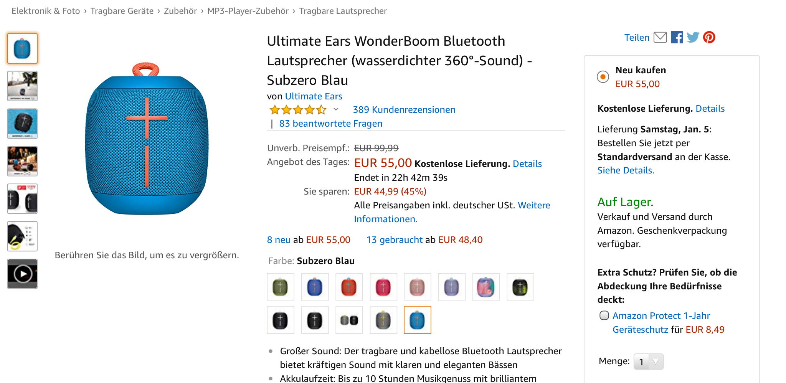The image size is (786, 383).
Task: View the black speaker product thumbnail
Action: pyautogui.click(x=23, y=124)
